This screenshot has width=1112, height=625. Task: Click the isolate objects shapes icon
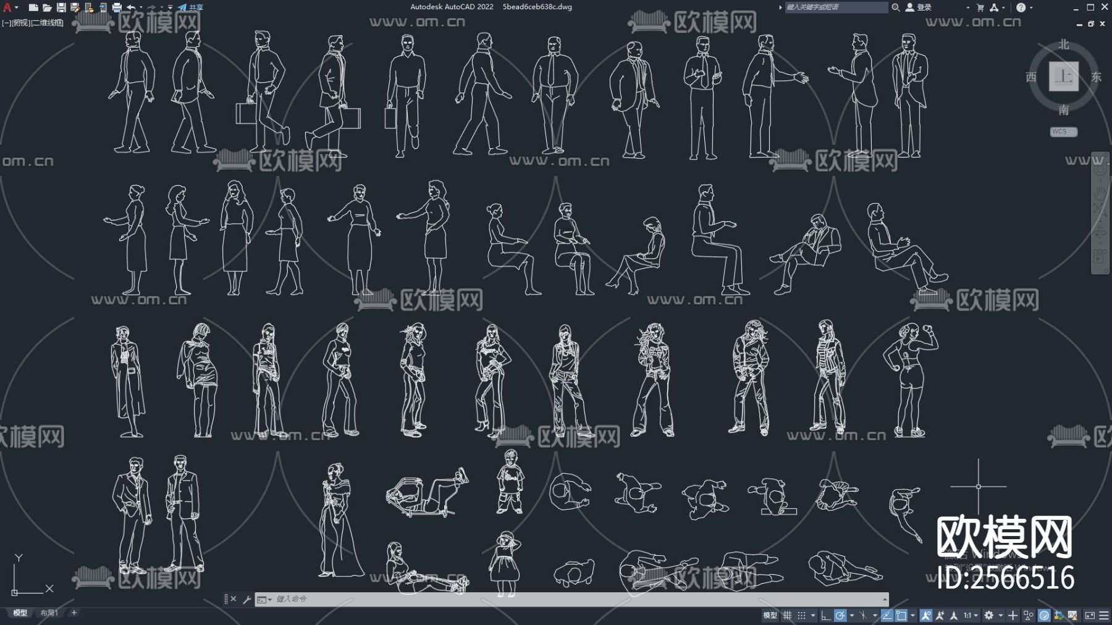1029,615
